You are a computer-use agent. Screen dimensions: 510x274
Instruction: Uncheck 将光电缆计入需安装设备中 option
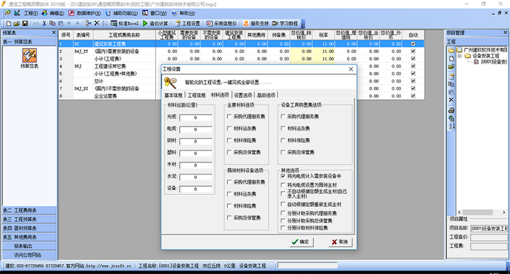coord(283,176)
